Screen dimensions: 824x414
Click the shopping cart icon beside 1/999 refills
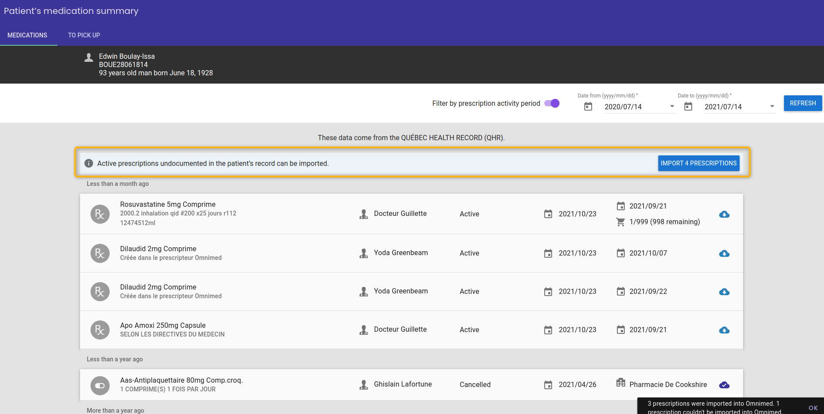click(621, 222)
